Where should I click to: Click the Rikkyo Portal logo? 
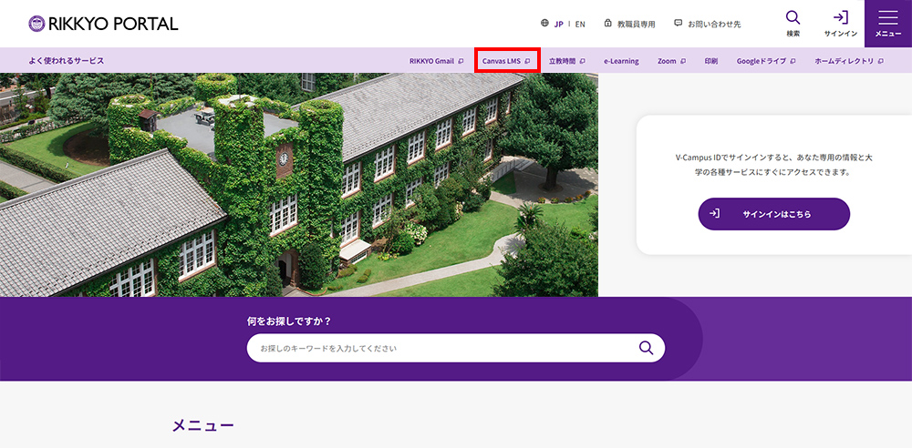coord(103,24)
